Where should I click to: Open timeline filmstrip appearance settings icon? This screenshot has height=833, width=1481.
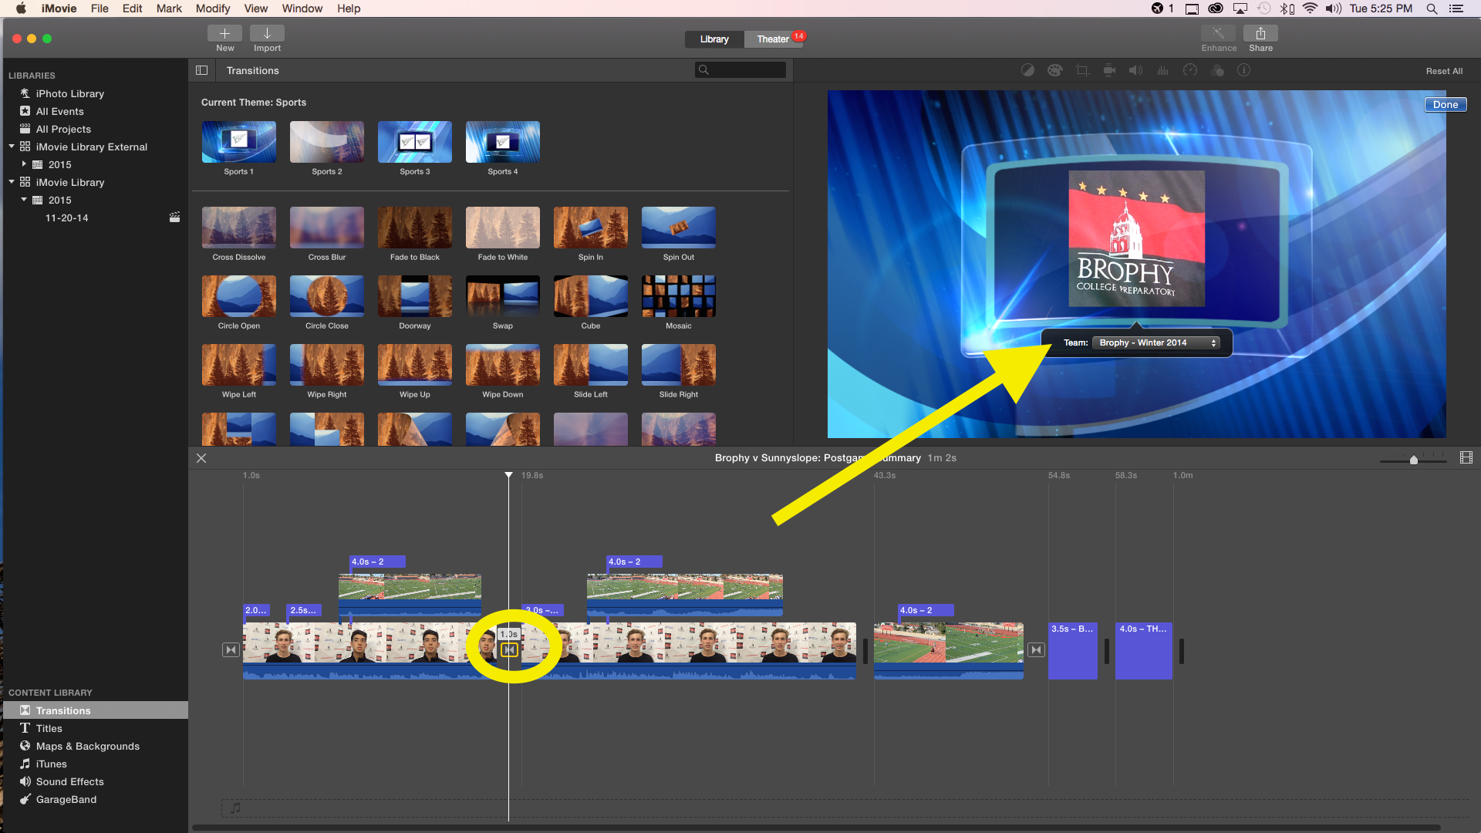tap(1466, 458)
